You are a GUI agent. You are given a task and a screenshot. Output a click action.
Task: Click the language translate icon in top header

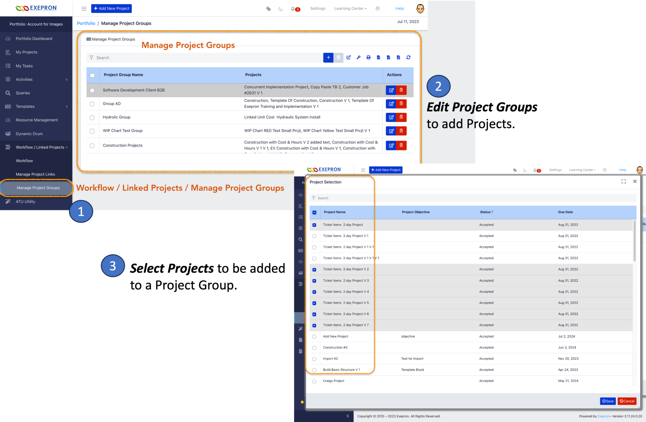click(x=268, y=9)
